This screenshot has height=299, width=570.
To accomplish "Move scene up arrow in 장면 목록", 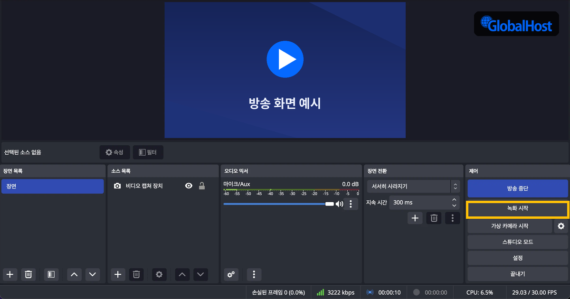I will click(x=74, y=274).
